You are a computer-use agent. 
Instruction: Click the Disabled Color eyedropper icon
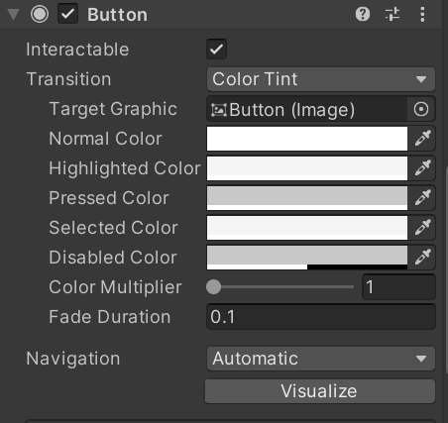click(x=422, y=258)
